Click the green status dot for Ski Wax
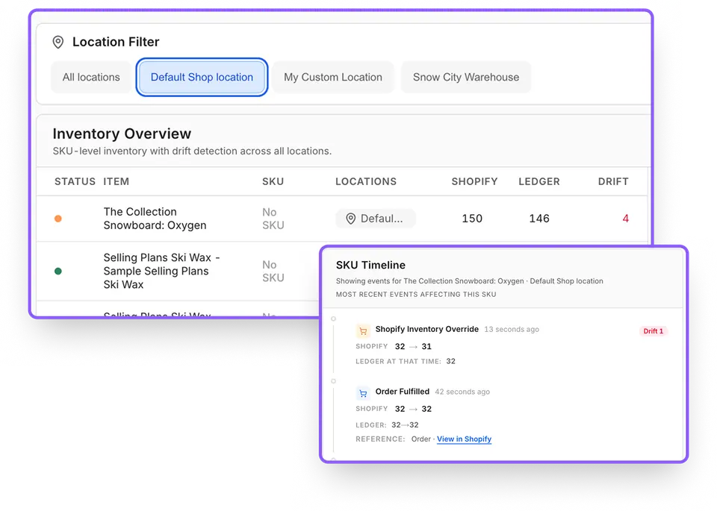This screenshot has height=511, width=717. 58,272
